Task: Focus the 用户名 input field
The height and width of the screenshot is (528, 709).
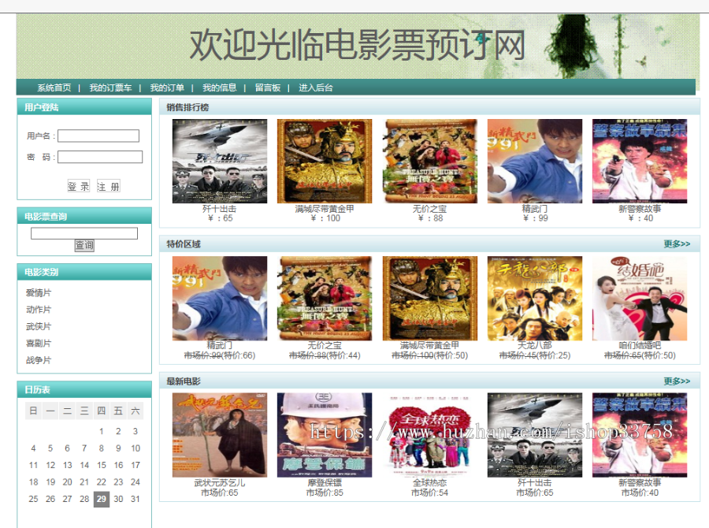Action: coord(98,136)
